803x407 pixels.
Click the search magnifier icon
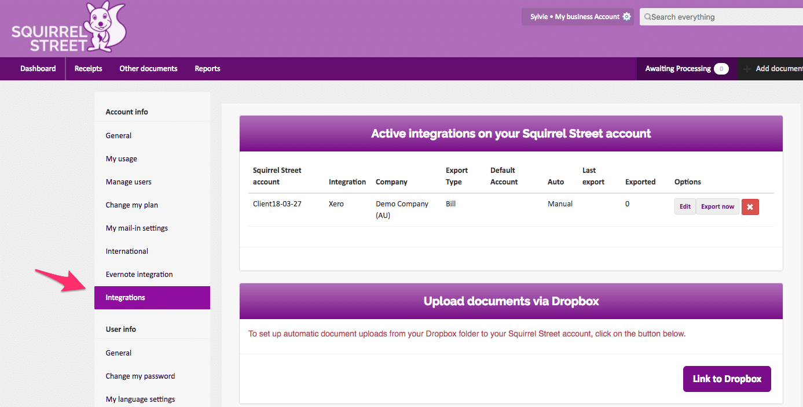click(x=647, y=17)
